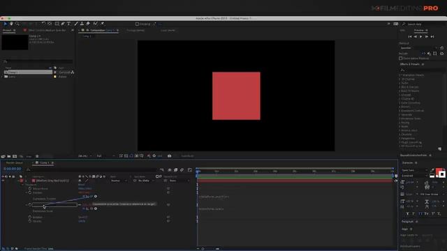This screenshot has height=251, width=447.
Task: Expand Animation Presets in Effects & Presets
Action: [400, 75]
